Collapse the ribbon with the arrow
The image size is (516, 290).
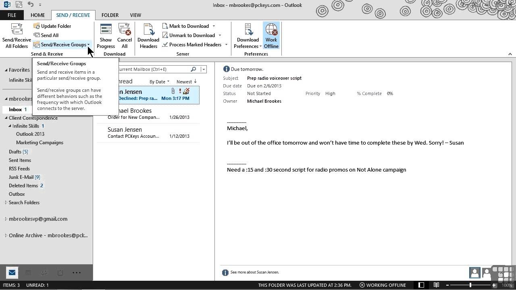[510, 54]
